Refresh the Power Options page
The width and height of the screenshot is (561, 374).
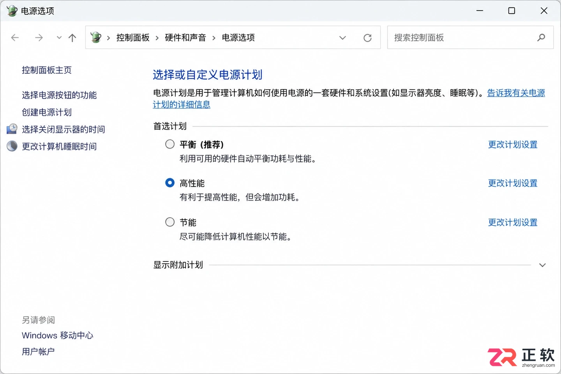[x=367, y=38]
